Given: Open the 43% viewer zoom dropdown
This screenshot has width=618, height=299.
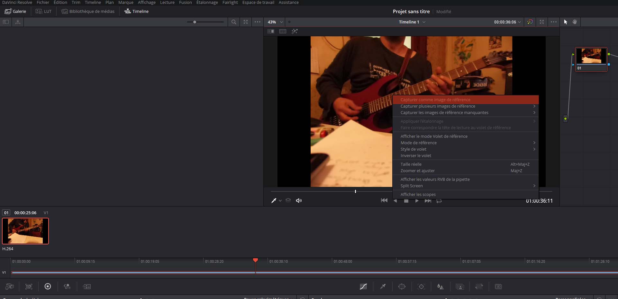Looking at the screenshot, I should pyautogui.click(x=275, y=22).
